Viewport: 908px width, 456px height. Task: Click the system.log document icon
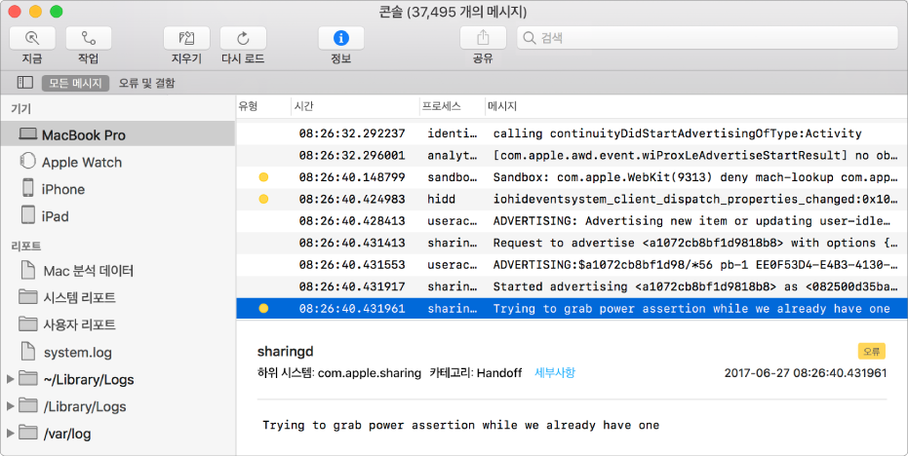pos(27,351)
